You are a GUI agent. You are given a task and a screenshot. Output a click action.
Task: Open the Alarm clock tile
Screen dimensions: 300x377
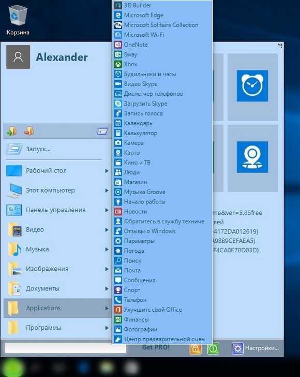(x=252, y=86)
